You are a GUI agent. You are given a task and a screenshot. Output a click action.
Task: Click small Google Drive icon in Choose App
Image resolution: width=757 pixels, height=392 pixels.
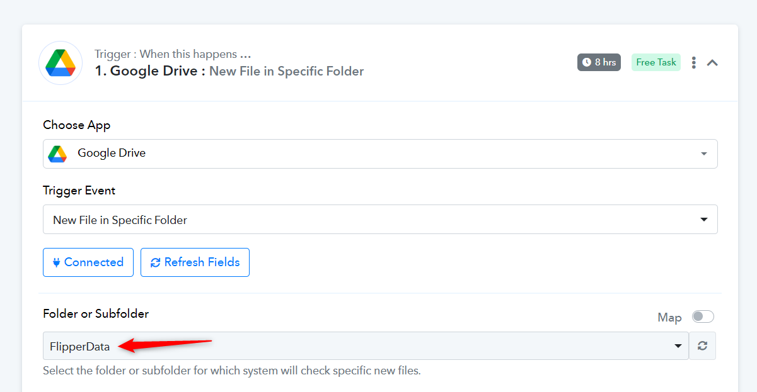[x=57, y=154]
